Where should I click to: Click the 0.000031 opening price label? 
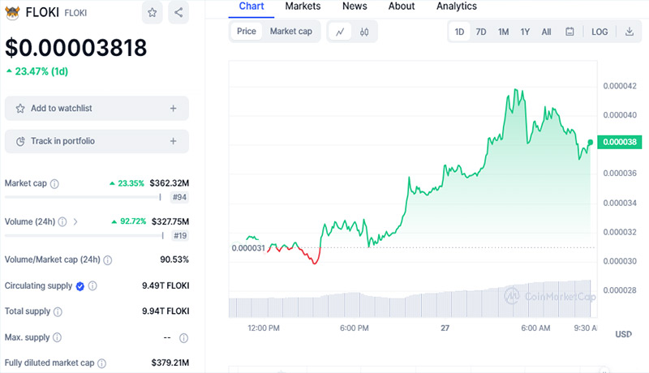[248, 248]
